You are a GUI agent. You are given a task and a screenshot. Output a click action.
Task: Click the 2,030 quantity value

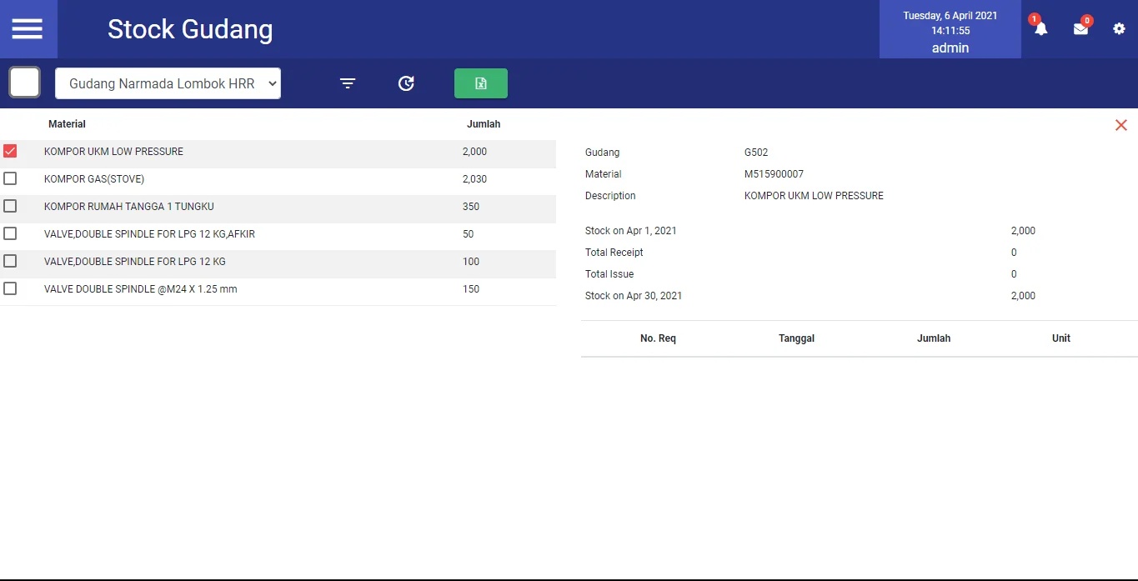474,179
